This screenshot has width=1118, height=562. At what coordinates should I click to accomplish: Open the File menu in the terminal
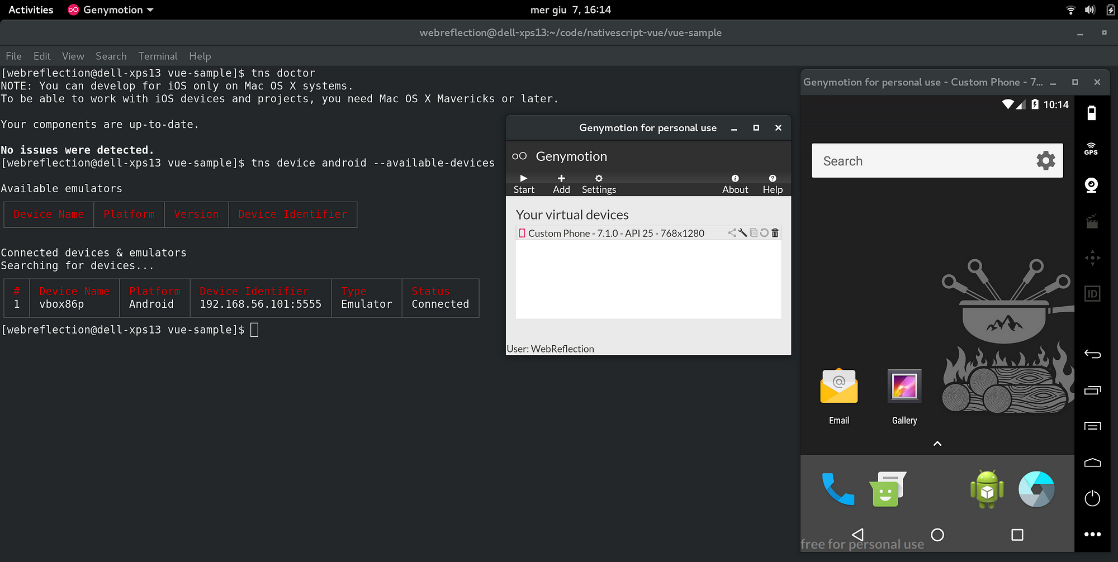13,56
